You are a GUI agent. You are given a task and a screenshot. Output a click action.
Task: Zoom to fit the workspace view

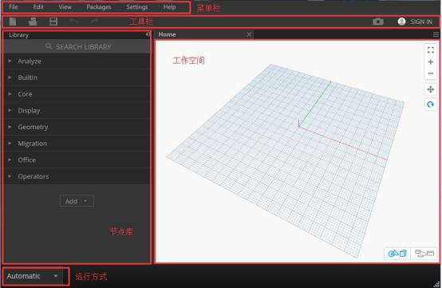coord(431,50)
